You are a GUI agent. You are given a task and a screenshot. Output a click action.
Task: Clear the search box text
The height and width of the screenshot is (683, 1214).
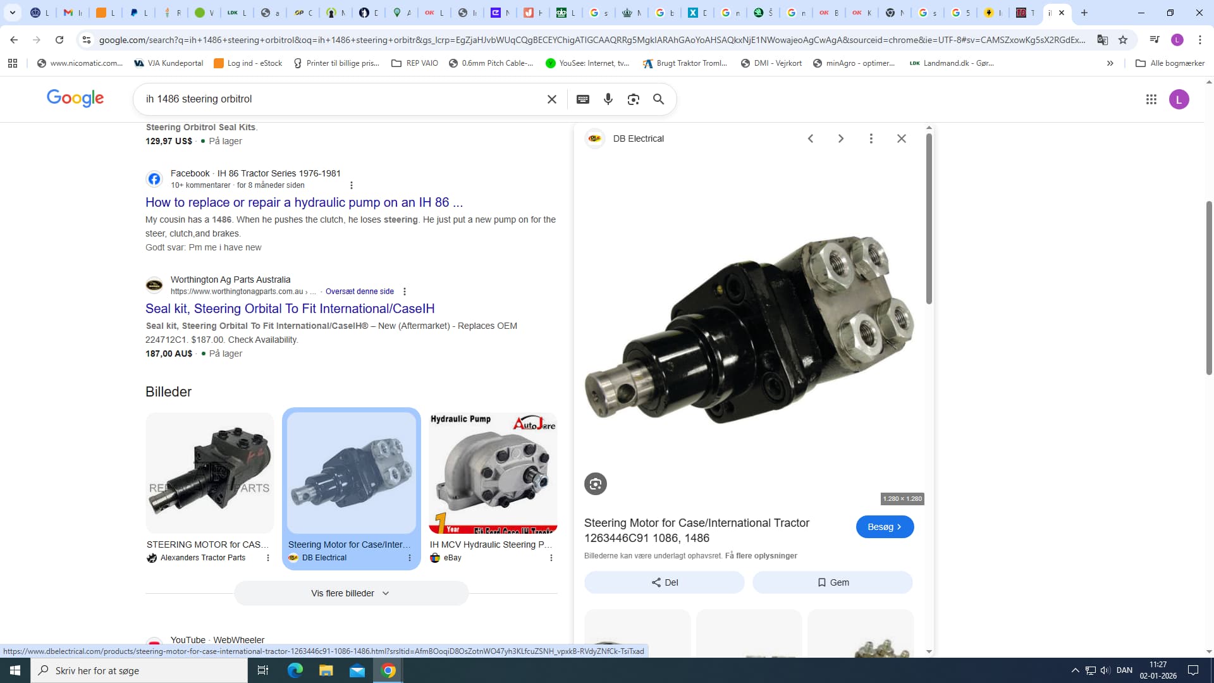551,99
